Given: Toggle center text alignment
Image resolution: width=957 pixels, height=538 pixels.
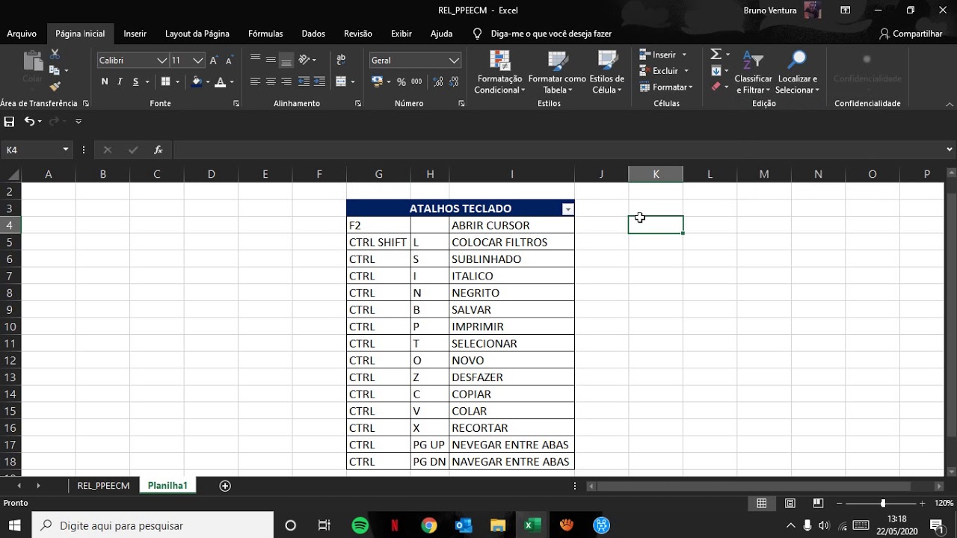Looking at the screenshot, I should (271, 81).
